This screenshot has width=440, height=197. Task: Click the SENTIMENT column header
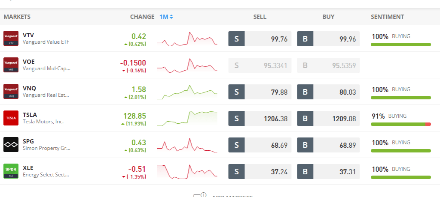pyautogui.click(x=388, y=17)
